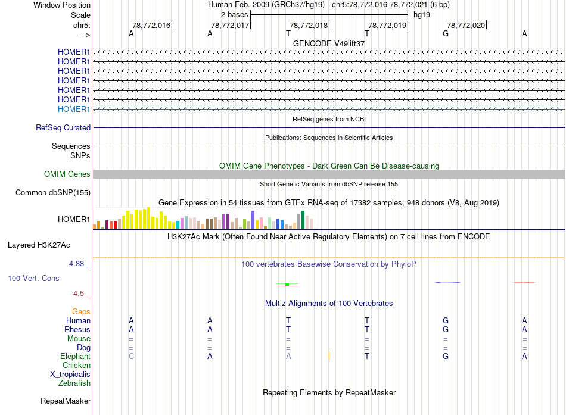Open the RepeatMasker track label

66,401
